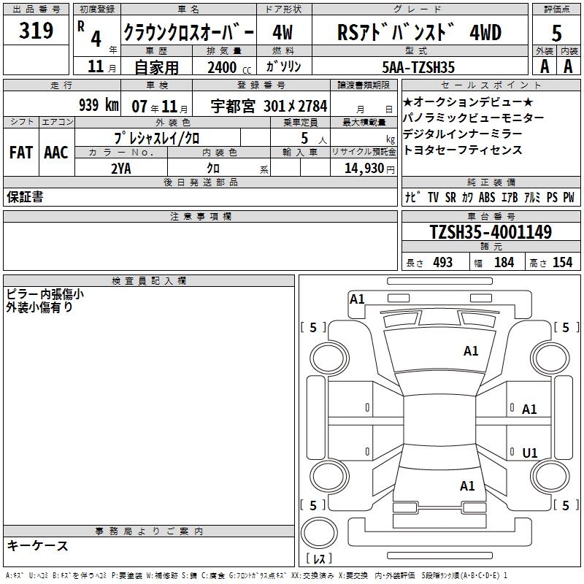Click the 譲渡書類期限 header

[364, 85]
